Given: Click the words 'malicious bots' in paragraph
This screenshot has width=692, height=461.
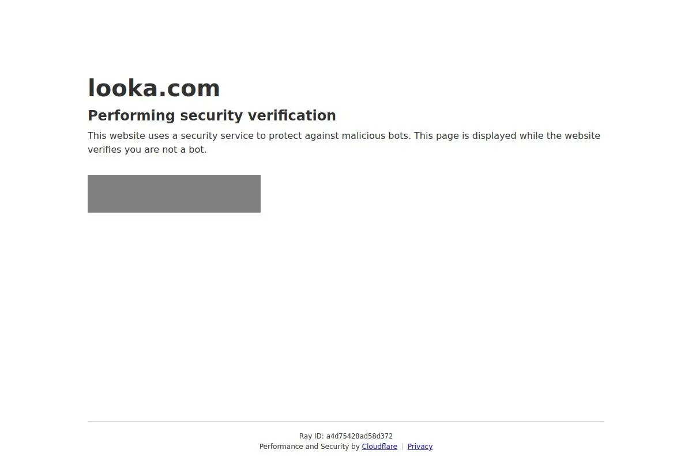Looking at the screenshot, I should 375,136.
